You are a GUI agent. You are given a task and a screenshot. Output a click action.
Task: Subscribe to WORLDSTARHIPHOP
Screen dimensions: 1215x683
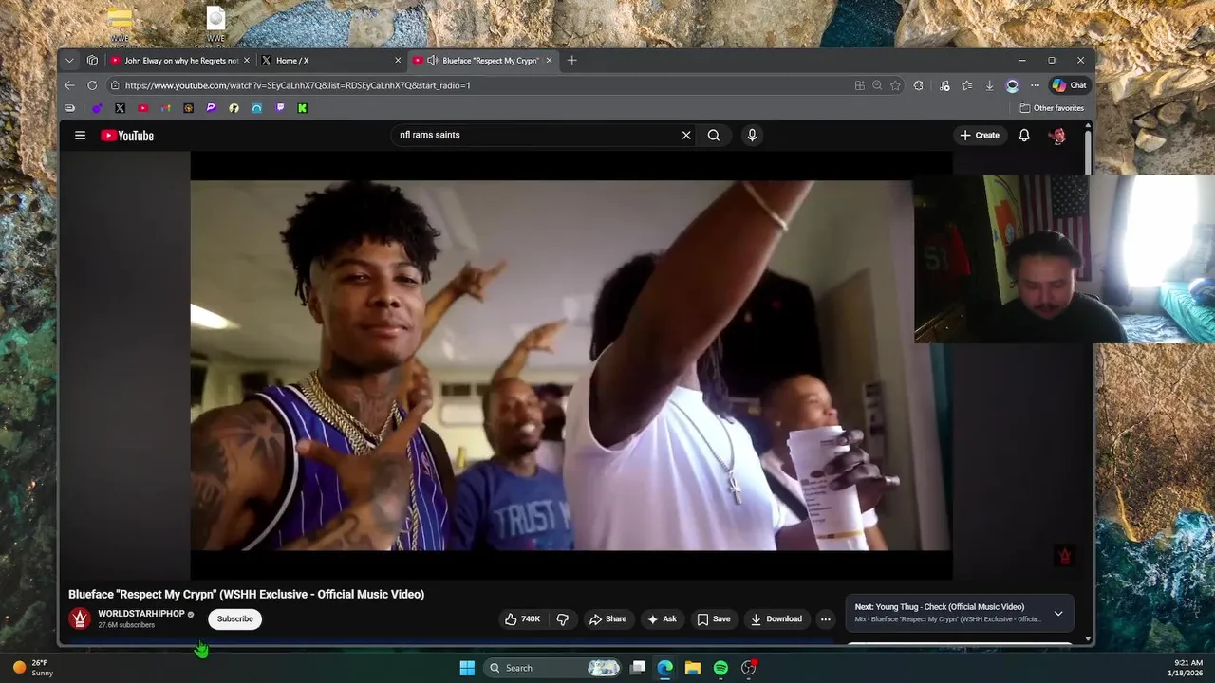tap(235, 618)
